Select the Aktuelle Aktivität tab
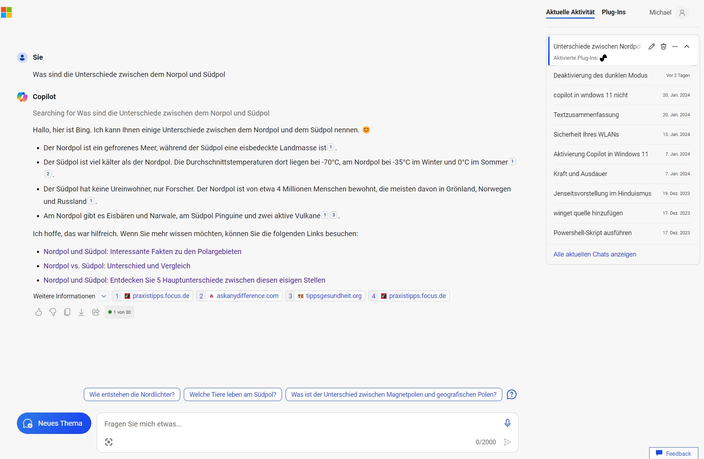 (570, 12)
